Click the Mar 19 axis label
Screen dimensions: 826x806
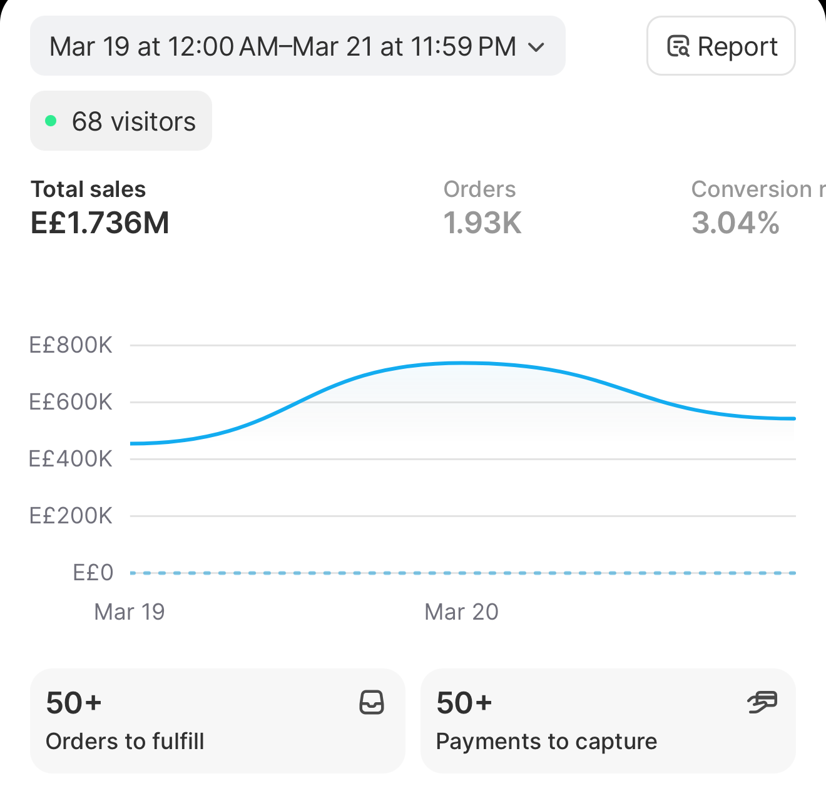[130, 612]
